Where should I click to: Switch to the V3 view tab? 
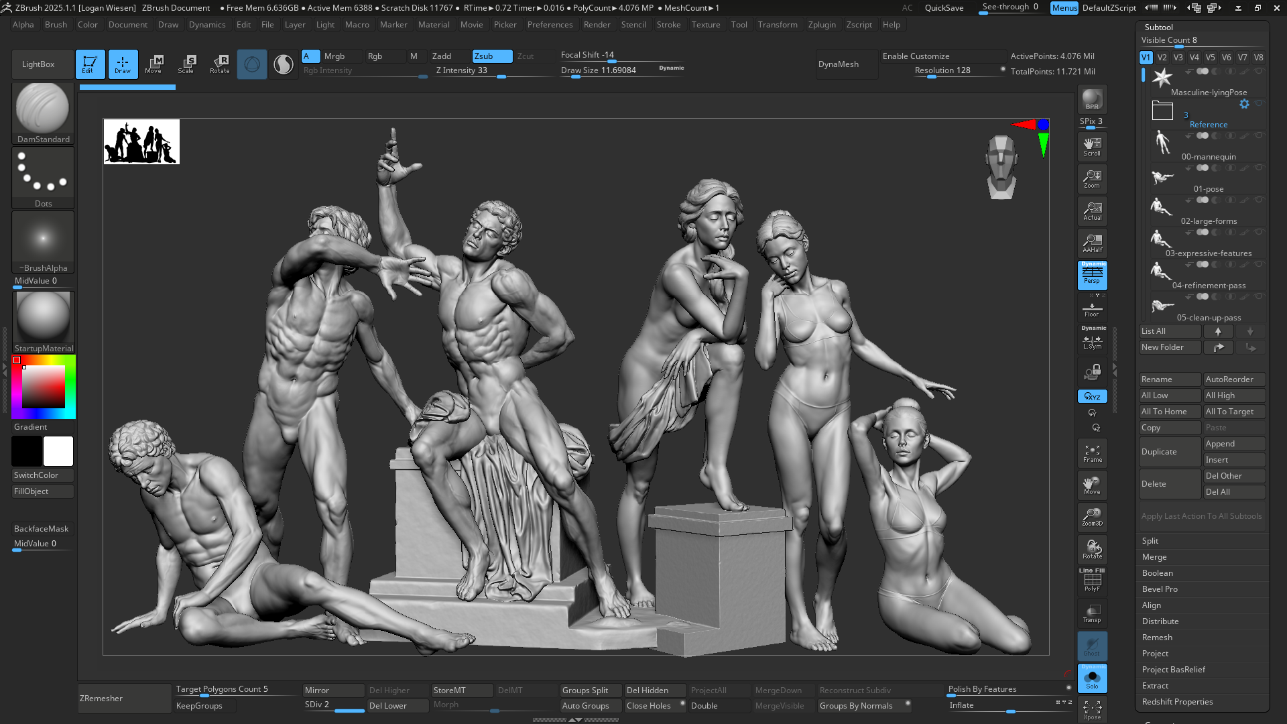pyautogui.click(x=1178, y=58)
